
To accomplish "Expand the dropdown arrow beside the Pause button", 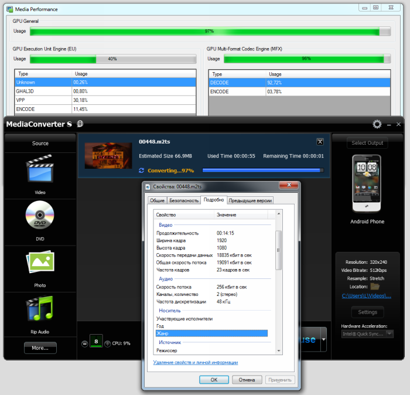I will pyautogui.click(x=323, y=340).
